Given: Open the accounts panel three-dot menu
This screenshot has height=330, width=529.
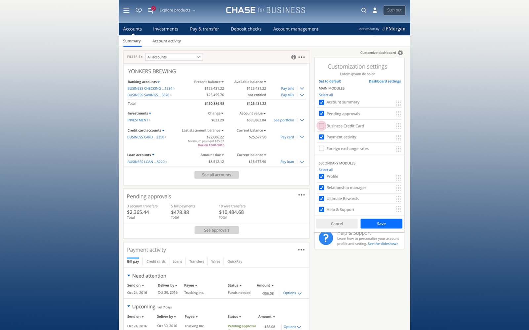Looking at the screenshot, I should 302,57.
